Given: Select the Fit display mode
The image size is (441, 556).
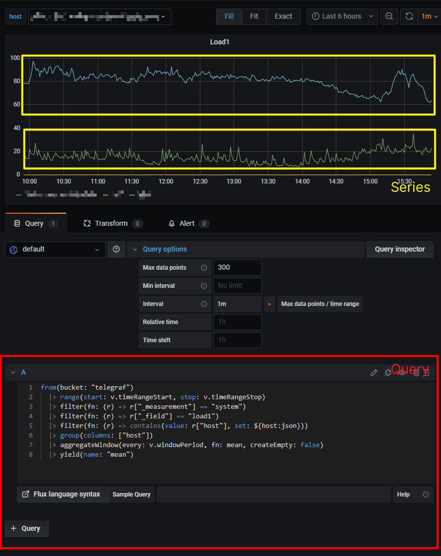Looking at the screenshot, I should point(254,16).
